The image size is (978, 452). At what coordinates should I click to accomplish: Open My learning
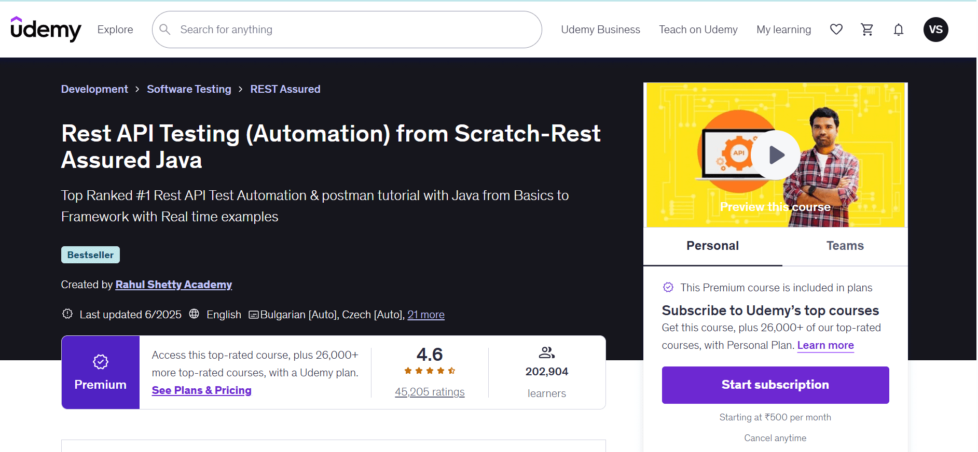tap(783, 30)
